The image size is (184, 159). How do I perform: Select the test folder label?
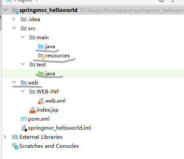click(41, 65)
